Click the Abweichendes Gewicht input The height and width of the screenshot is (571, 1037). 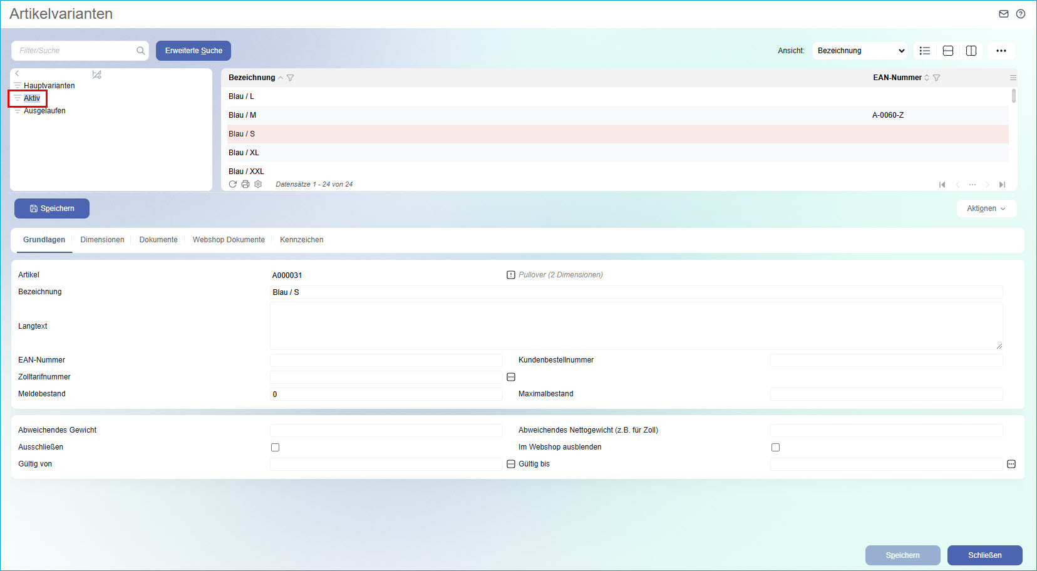(x=386, y=430)
